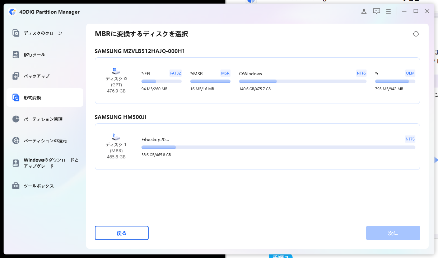The width and height of the screenshot is (438, 258).
Task: Open ディスクのクローン menu item
Action: 45,33
